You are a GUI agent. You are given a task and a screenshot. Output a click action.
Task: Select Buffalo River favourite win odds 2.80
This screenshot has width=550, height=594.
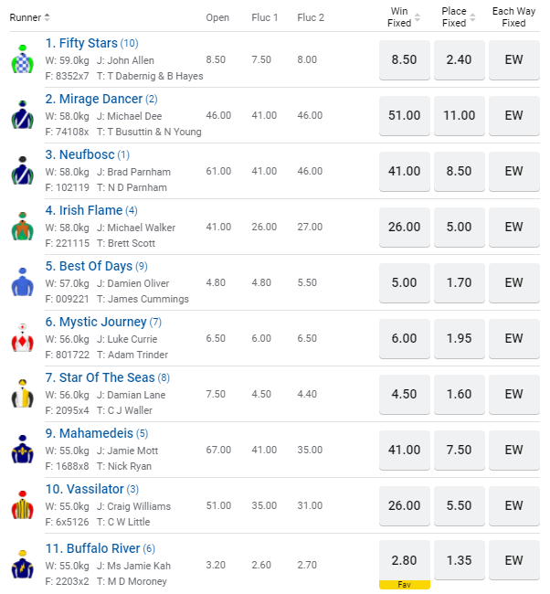pyautogui.click(x=405, y=560)
